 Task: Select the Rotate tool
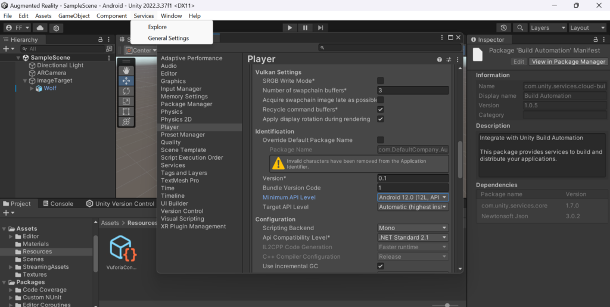coord(126,91)
